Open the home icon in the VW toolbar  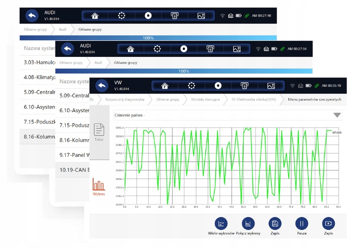pyautogui.click(x=165, y=86)
